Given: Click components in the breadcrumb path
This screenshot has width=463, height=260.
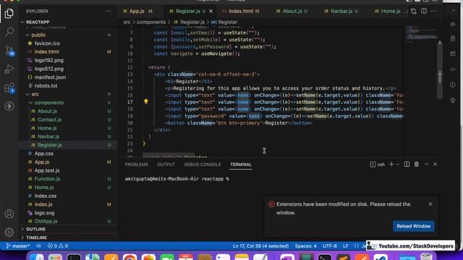Looking at the screenshot, I should point(151,22).
